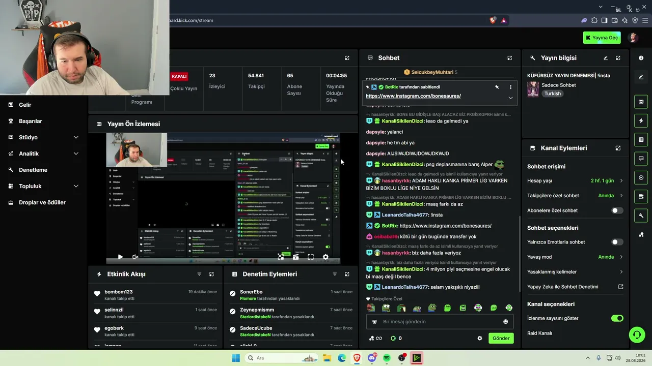
Task: Expand the Sohbet chat panel to fullscreen
Action: [509, 58]
